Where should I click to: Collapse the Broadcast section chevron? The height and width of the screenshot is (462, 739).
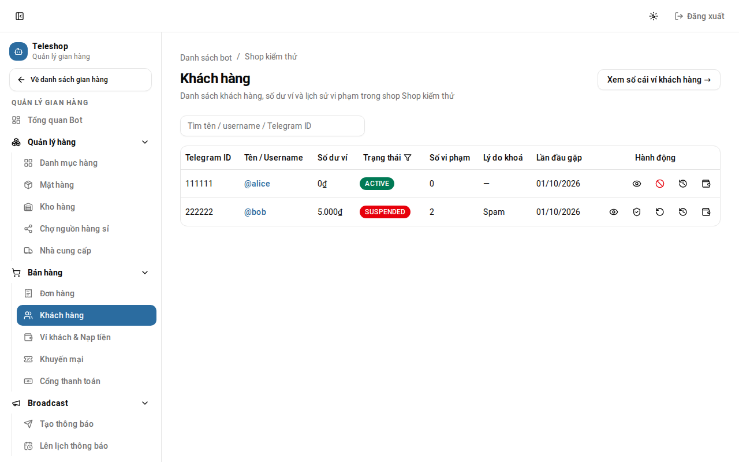(x=145, y=403)
